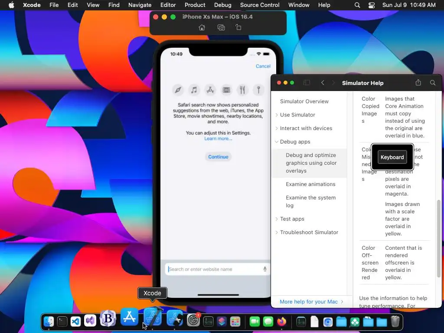
Task: Open Spotlight search in menu bar
Action: (357, 5)
